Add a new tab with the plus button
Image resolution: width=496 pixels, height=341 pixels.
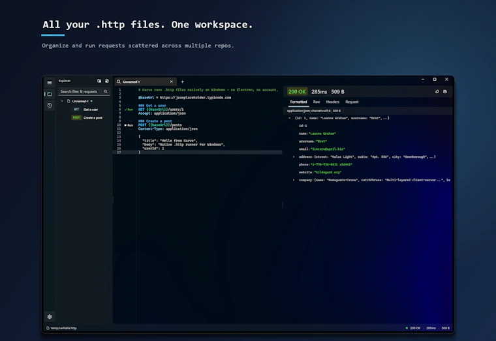183,82
